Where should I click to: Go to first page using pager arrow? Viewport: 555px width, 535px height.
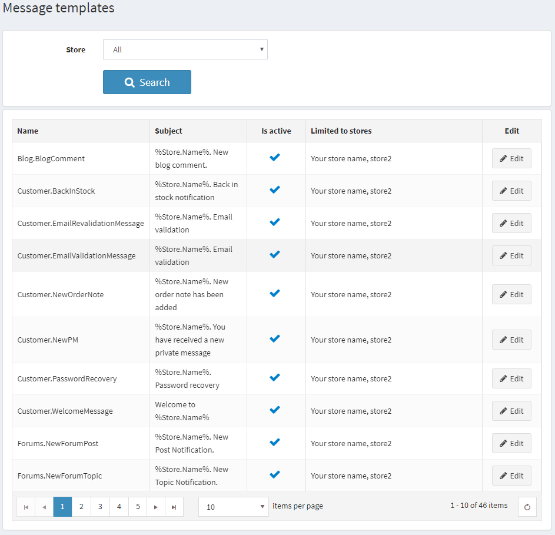pyautogui.click(x=26, y=507)
